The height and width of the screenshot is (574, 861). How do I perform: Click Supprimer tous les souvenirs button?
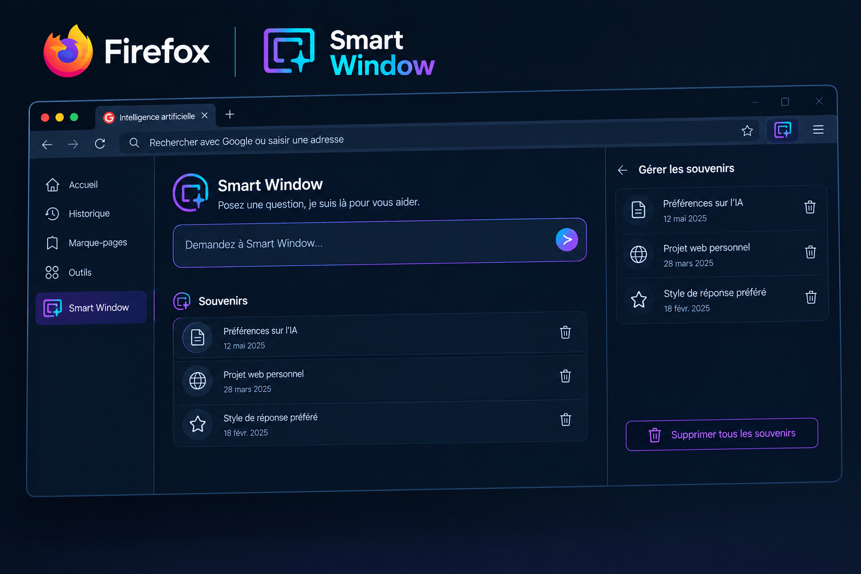click(722, 434)
